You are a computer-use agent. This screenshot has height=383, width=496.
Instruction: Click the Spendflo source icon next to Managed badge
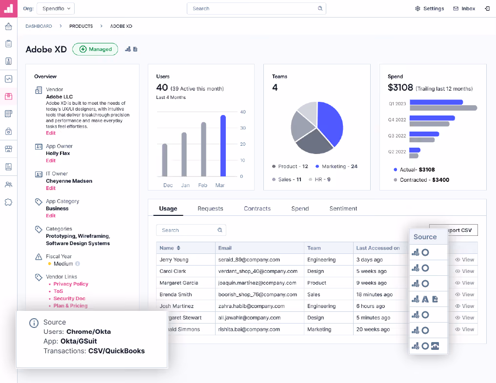128,49
